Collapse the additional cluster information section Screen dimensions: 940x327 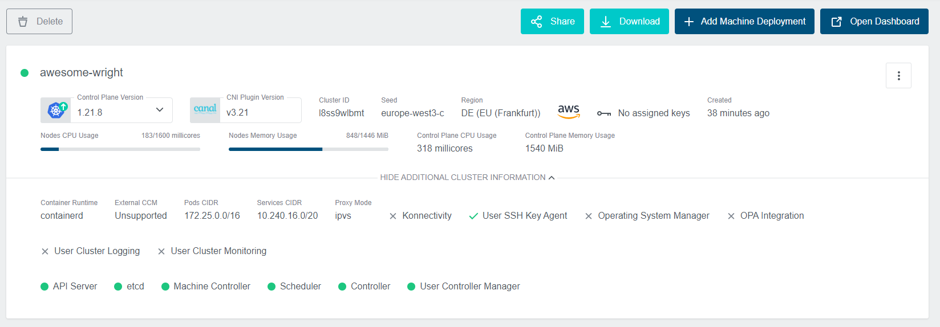(467, 178)
